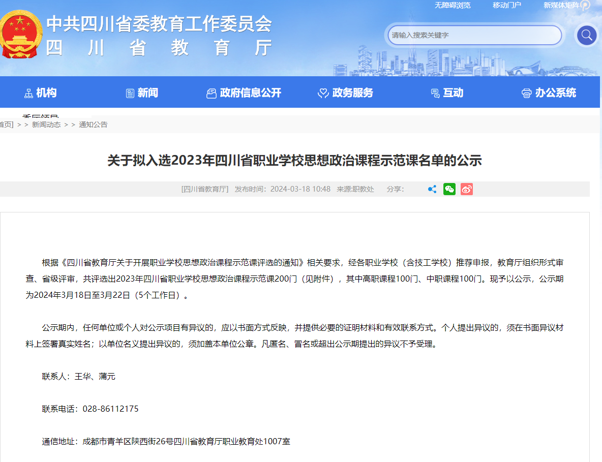Click the 新闻动态 breadcrumb link
Viewport: 602px width, 462px height.
pos(46,125)
